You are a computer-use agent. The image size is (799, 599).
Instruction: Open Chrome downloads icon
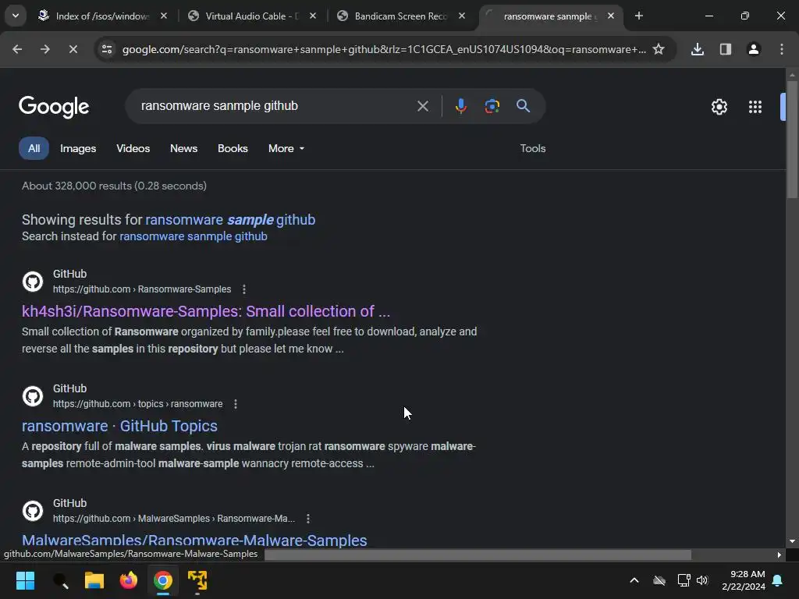(x=698, y=49)
